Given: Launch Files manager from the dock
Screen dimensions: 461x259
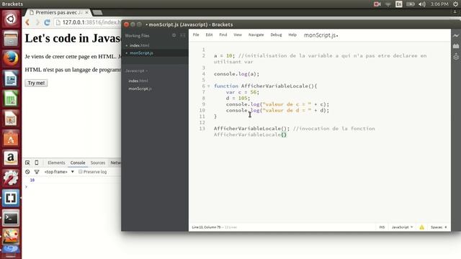Looking at the screenshot, I should click(x=11, y=39).
